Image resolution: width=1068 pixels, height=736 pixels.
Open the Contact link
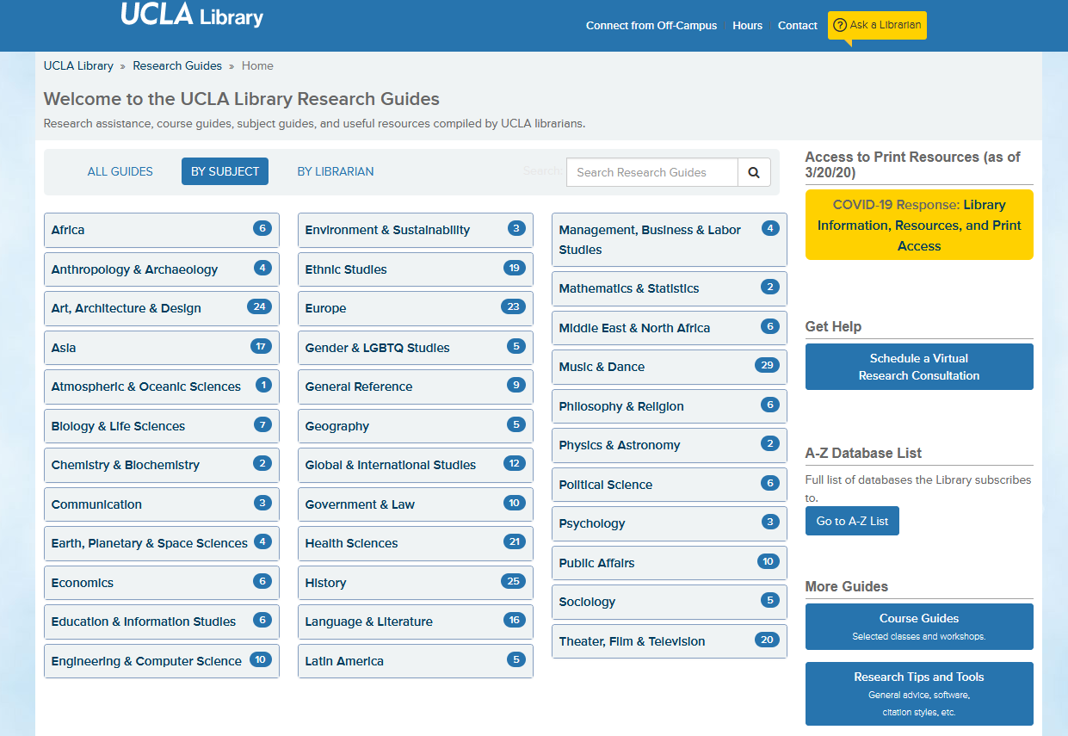coord(797,26)
